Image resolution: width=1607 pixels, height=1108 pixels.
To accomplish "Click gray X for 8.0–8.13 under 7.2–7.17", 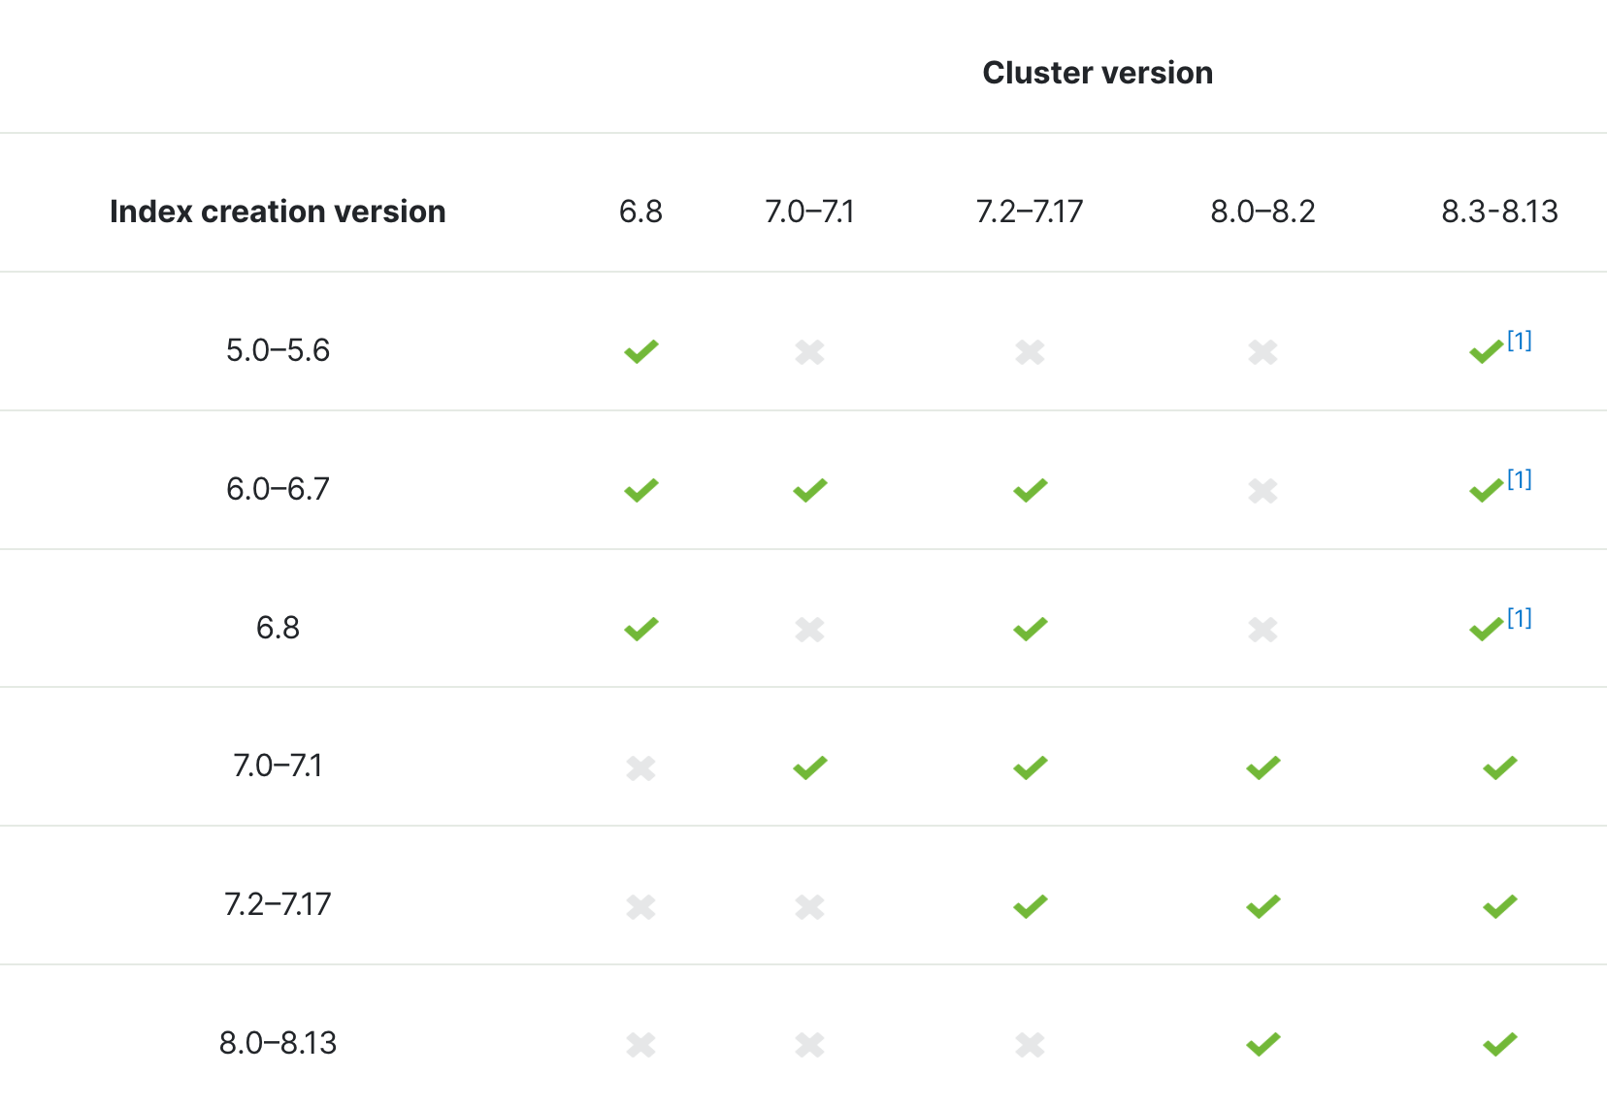I will click(1030, 1044).
